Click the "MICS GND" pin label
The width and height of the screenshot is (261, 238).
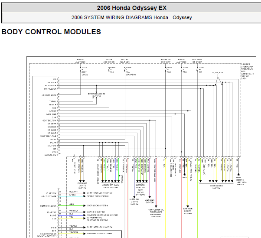pyautogui.click(x=52, y=114)
